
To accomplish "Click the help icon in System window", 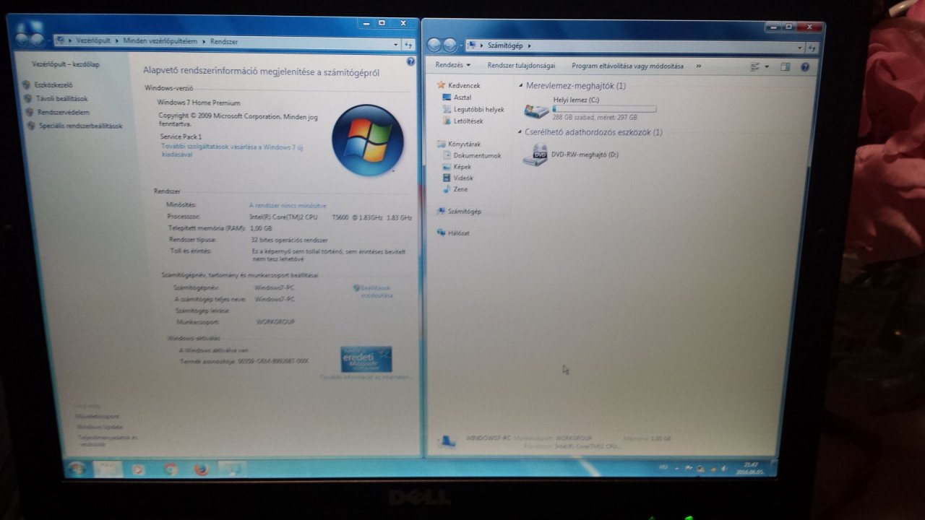I will 410,62.
